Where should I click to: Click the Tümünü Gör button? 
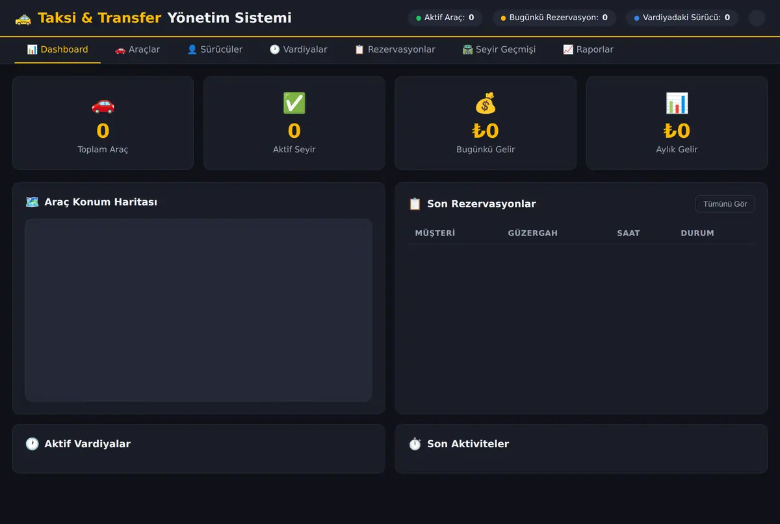[x=725, y=203]
